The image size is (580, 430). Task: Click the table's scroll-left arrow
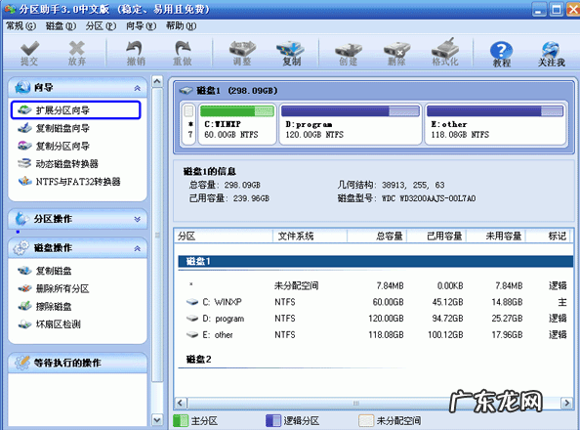pos(181,403)
